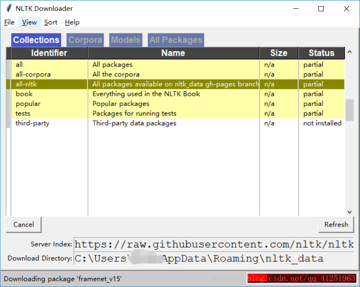This screenshot has height=287, width=360.
Task: Close the NLTK Downloader window
Action: click(x=347, y=9)
